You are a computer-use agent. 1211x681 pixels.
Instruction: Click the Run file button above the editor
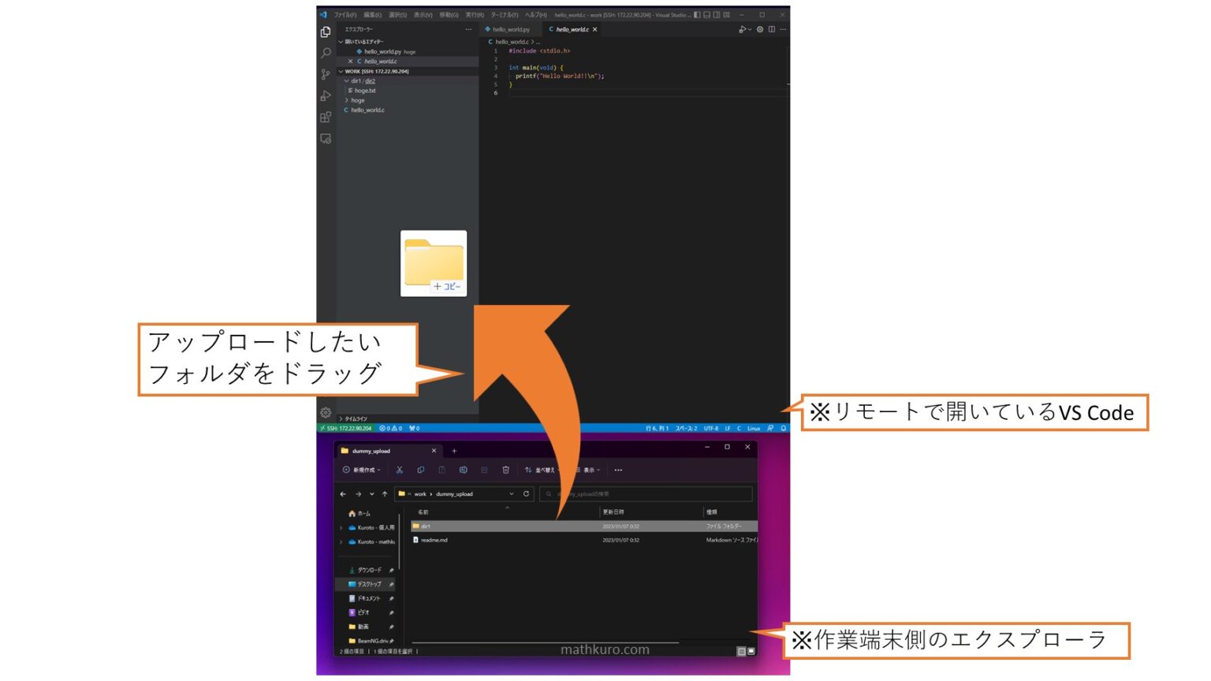[741, 29]
